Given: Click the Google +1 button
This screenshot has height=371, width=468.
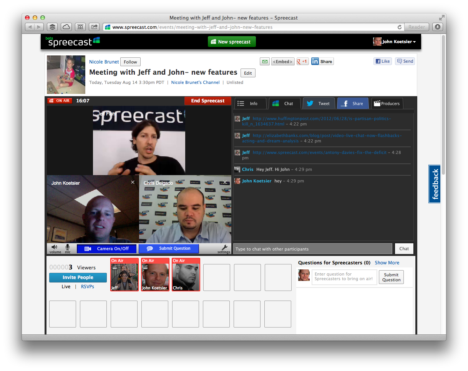Looking at the screenshot, I should [302, 62].
